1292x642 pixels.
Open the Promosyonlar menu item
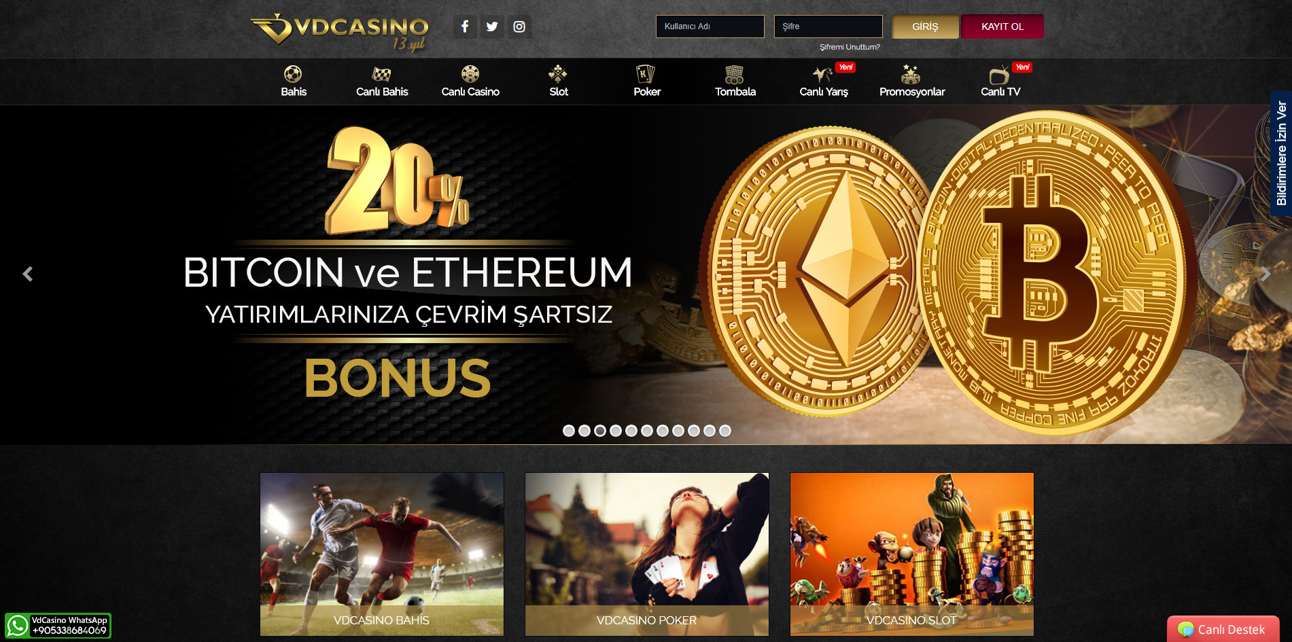point(912,82)
